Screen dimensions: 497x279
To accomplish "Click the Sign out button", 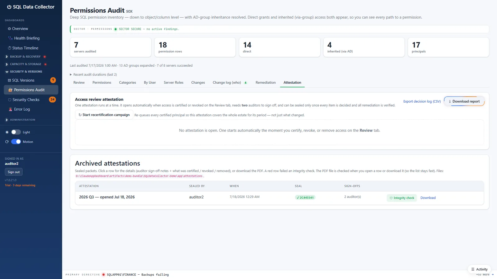I will 14,172.
